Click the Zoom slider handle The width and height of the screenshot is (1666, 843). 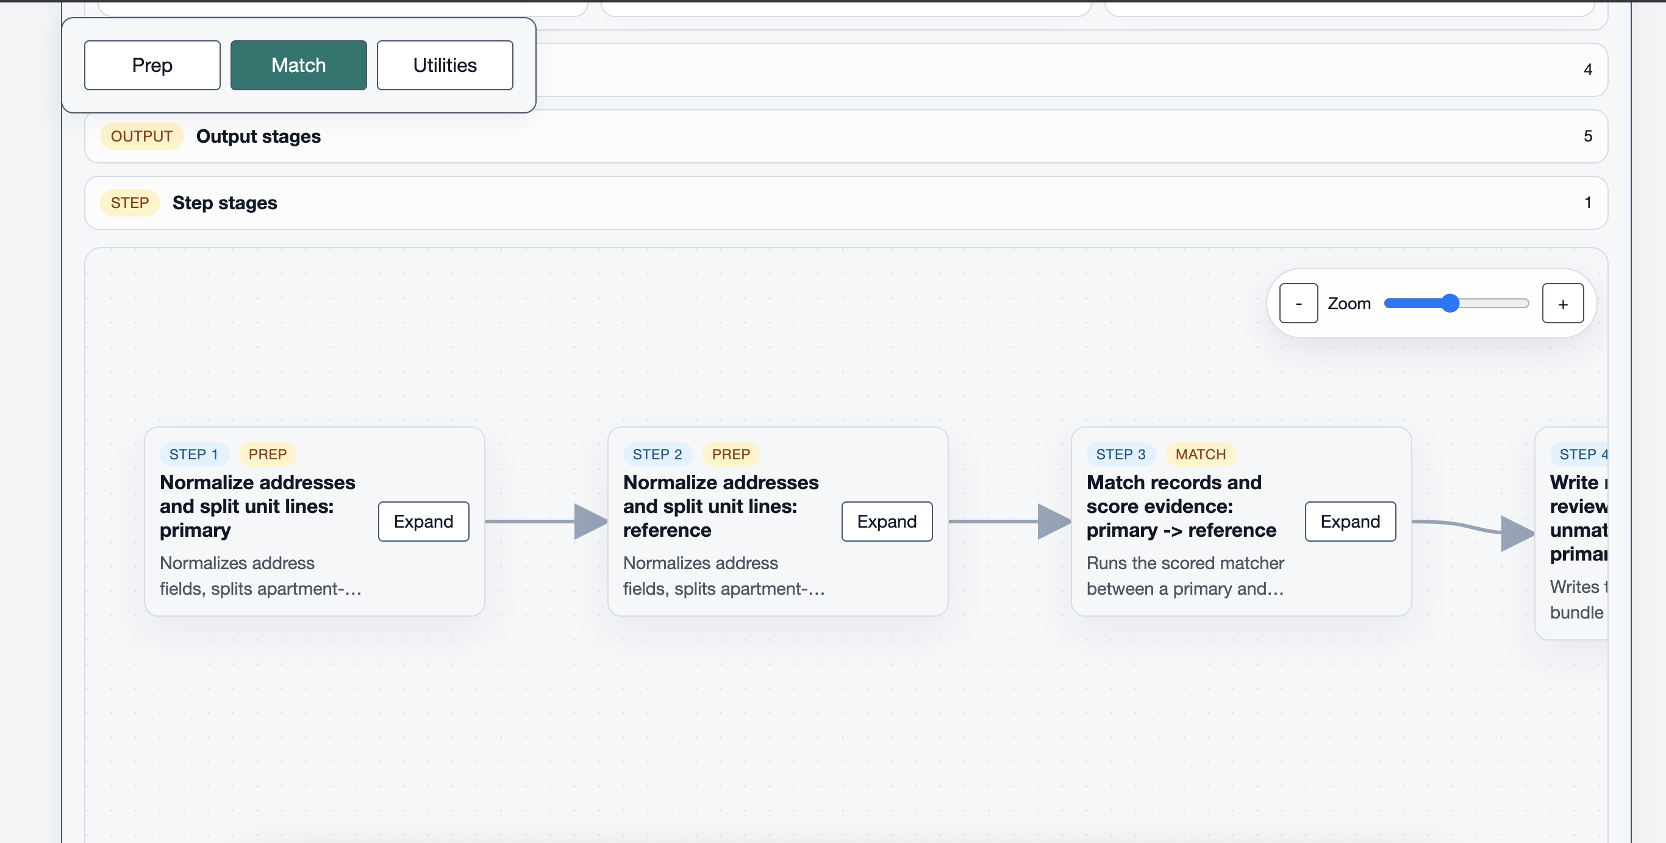coord(1450,303)
